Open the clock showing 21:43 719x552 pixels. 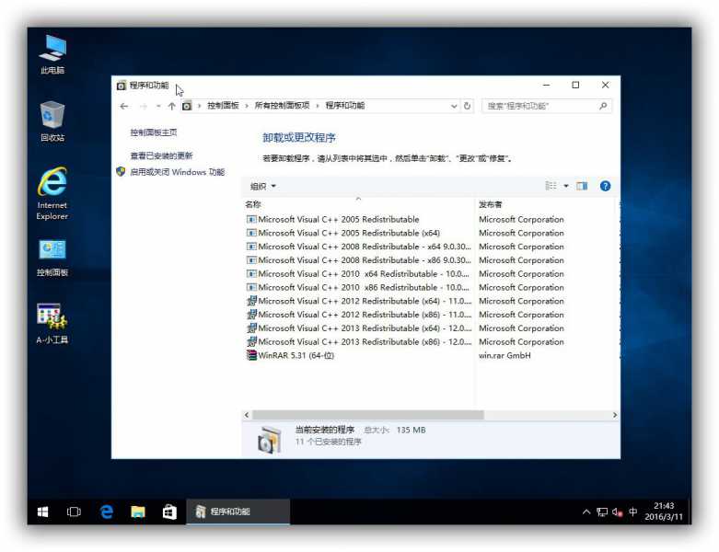(x=664, y=512)
